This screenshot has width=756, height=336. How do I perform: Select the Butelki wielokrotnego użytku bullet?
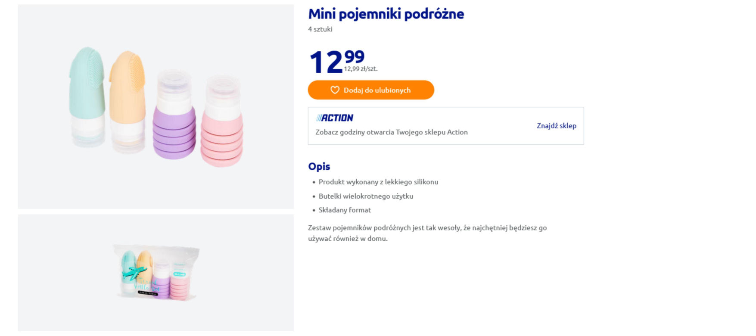coord(366,196)
